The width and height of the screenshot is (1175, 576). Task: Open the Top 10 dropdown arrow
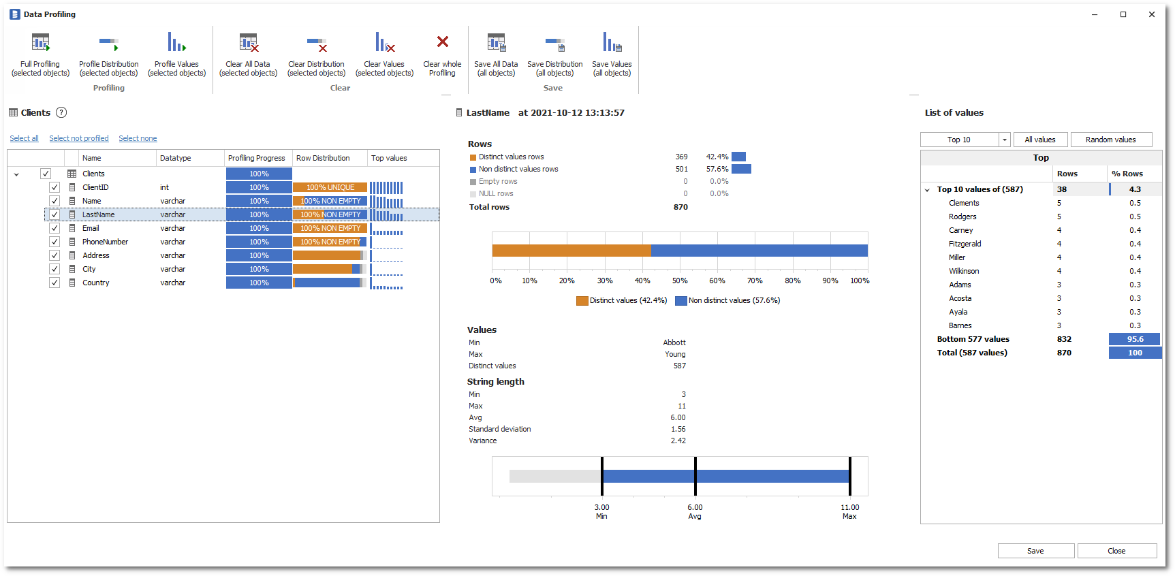(1004, 140)
